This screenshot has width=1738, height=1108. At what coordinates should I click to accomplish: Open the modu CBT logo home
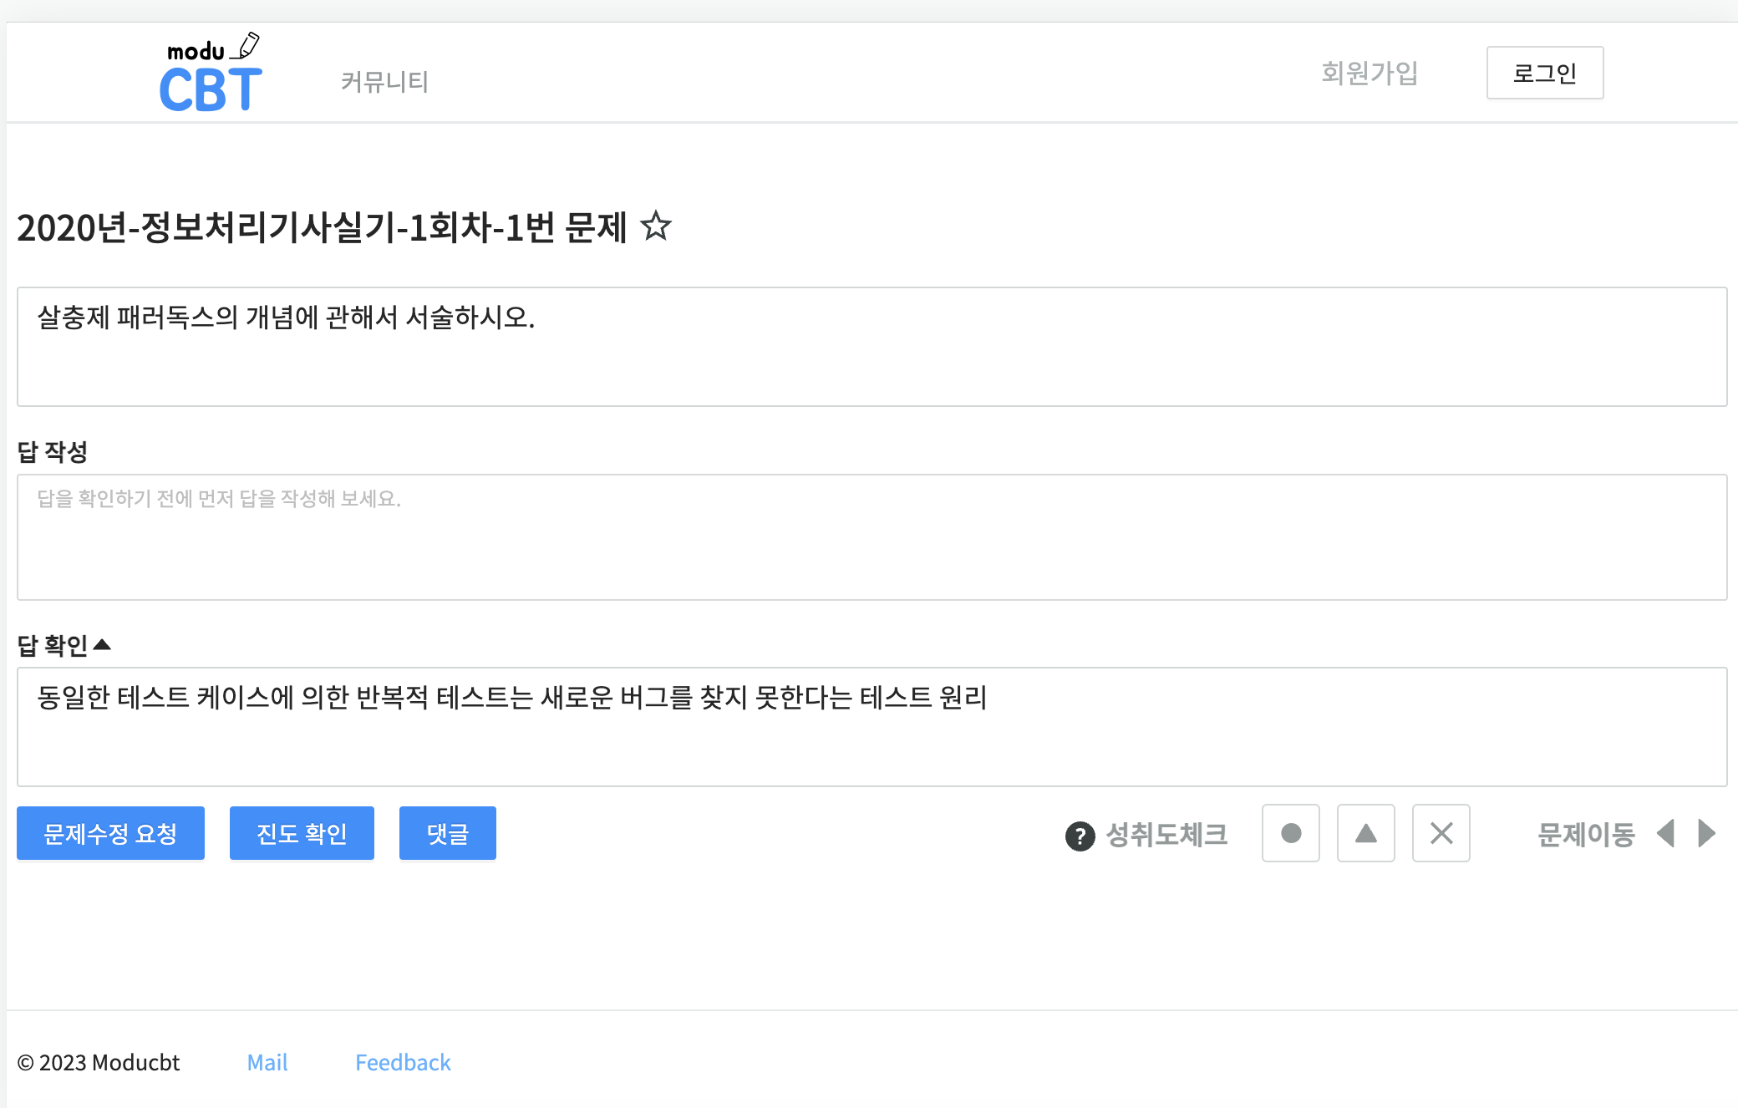tap(211, 73)
